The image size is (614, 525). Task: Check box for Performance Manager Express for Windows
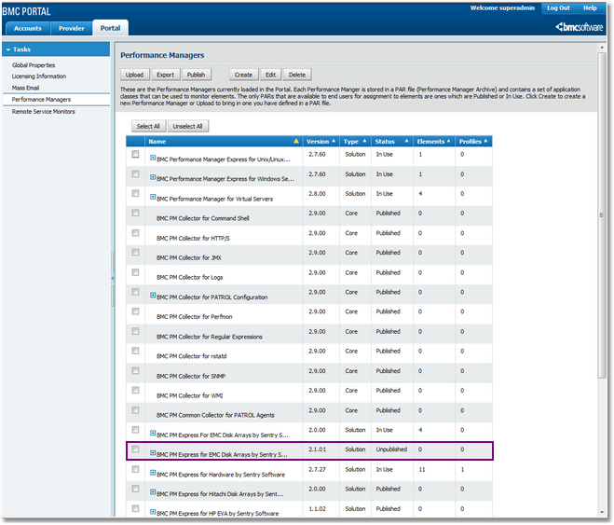coord(135,173)
